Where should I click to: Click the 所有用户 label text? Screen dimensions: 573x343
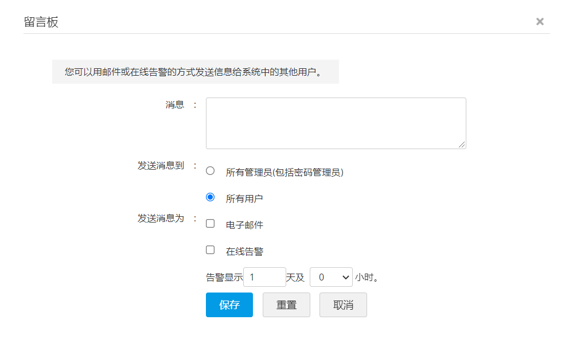244,198
